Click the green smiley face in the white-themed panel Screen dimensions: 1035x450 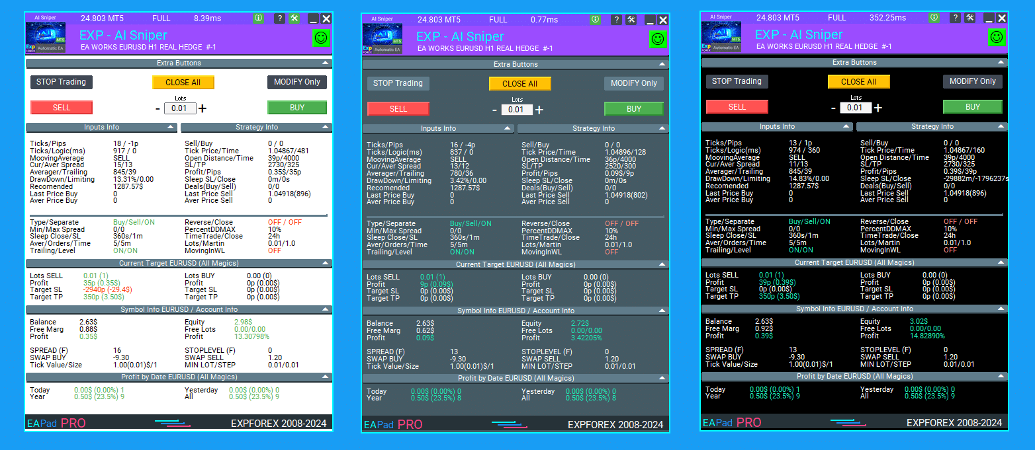click(x=321, y=38)
